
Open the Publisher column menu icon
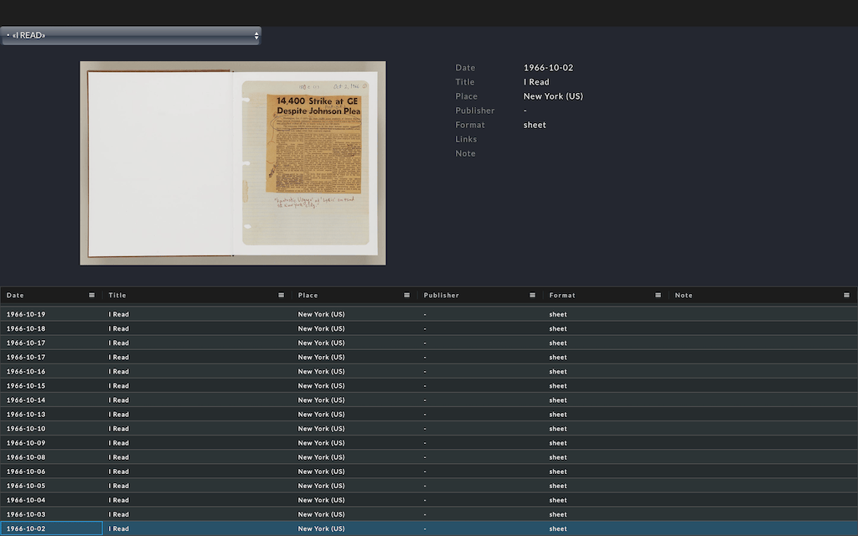(x=533, y=295)
